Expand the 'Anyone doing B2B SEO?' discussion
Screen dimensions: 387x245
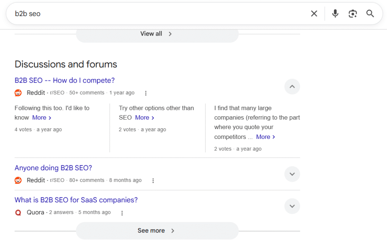coord(292,174)
